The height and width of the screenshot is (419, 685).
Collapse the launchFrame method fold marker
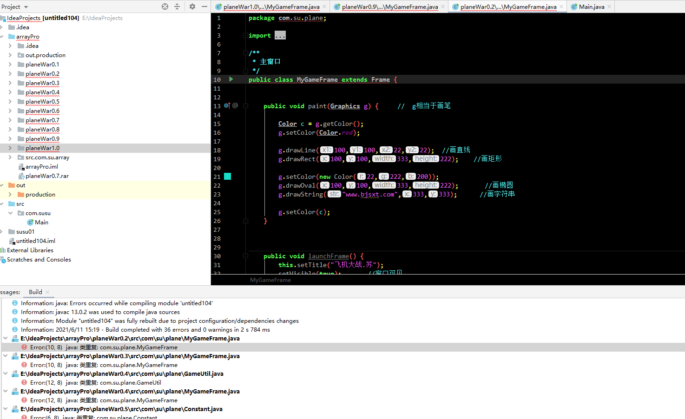tap(245, 256)
